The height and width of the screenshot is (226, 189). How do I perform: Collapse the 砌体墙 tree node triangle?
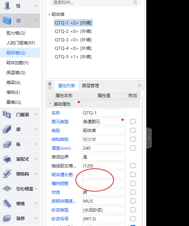(49, 14)
